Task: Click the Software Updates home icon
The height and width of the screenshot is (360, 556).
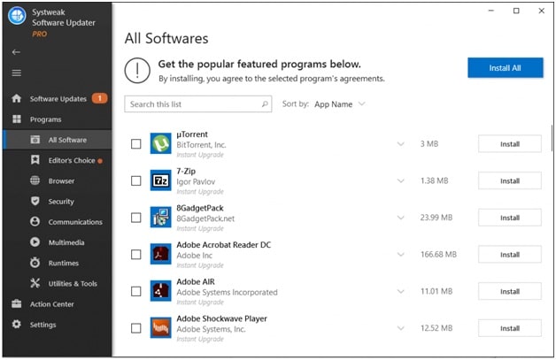Action: [16, 98]
